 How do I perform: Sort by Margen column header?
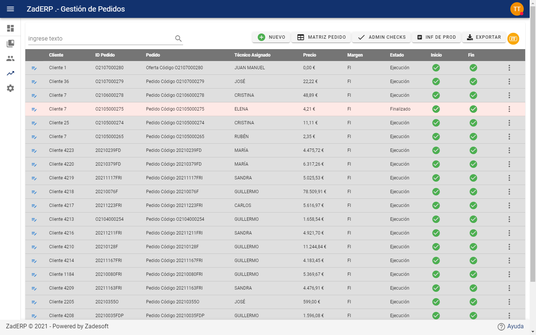tap(355, 55)
